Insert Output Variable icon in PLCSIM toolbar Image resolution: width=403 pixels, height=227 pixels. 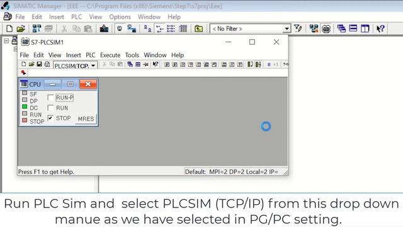(x=175, y=64)
